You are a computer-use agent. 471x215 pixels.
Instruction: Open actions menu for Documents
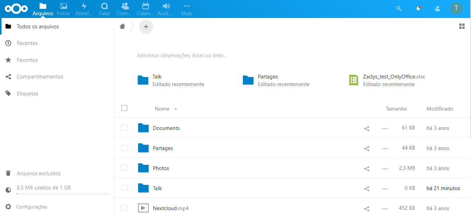(x=385, y=129)
